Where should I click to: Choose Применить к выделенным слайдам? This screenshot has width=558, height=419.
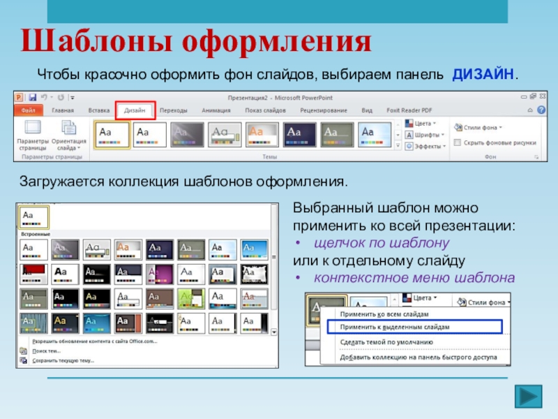coord(415,327)
